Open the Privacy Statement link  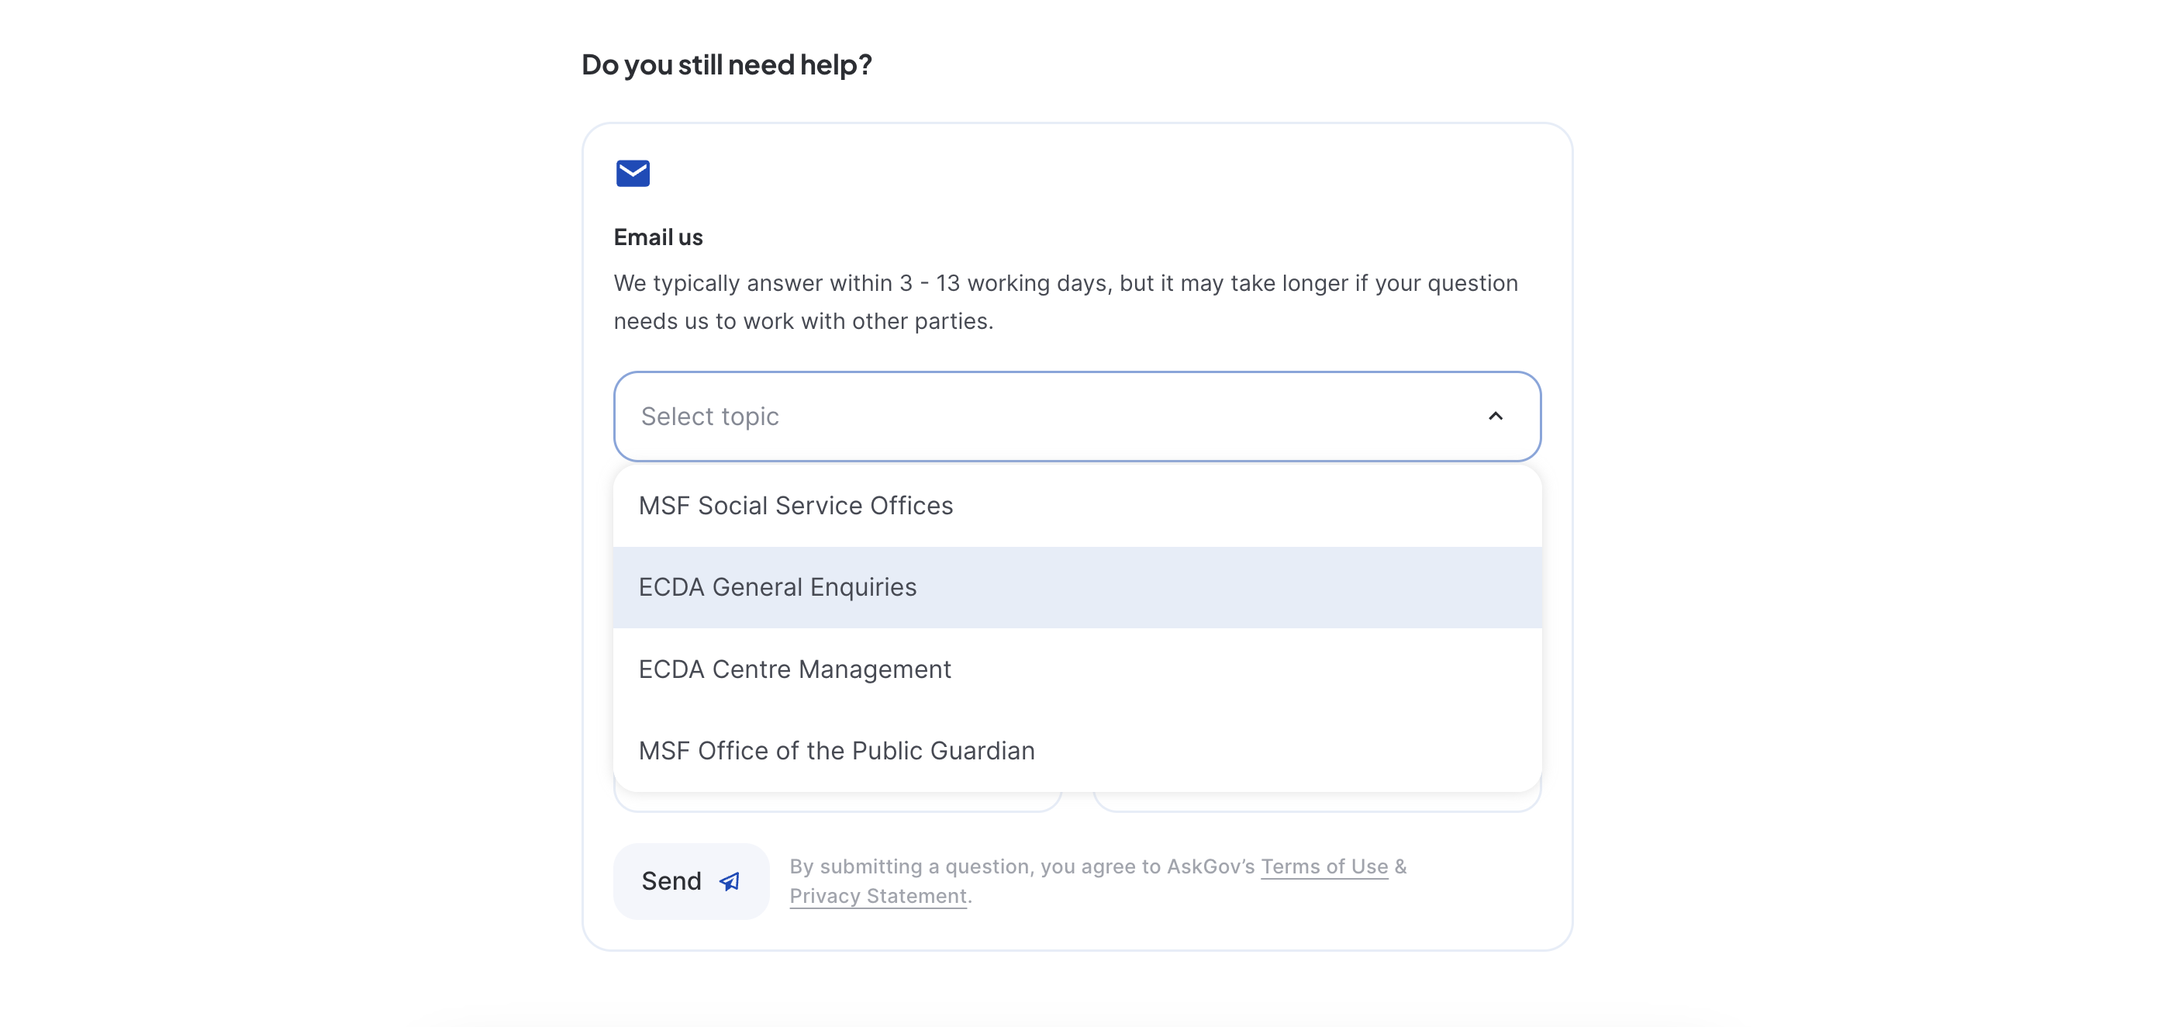[x=878, y=895]
